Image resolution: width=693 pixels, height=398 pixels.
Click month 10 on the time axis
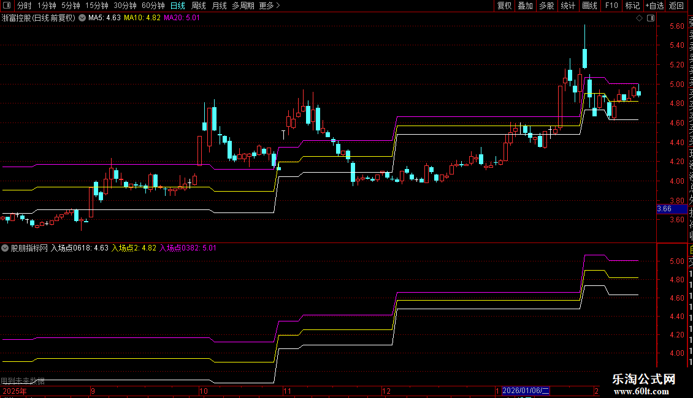pyautogui.click(x=204, y=391)
